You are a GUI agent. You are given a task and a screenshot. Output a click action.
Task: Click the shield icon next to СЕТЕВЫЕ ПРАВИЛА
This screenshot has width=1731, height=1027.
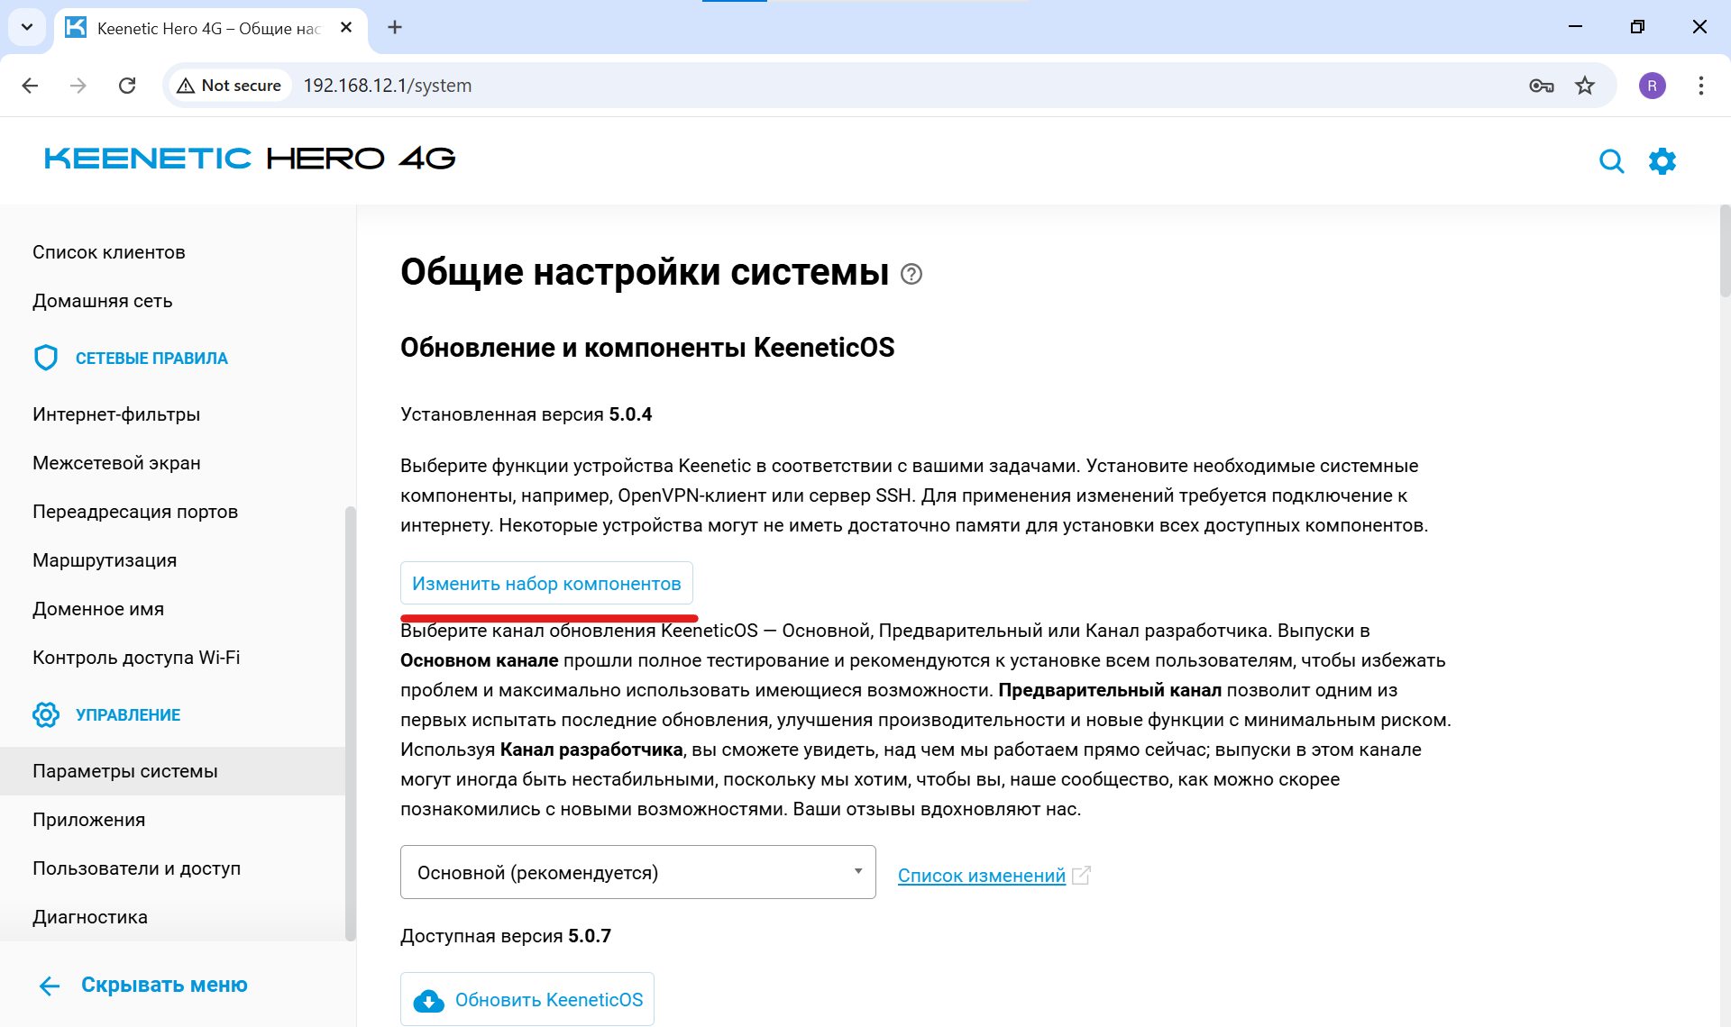(46, 357)
